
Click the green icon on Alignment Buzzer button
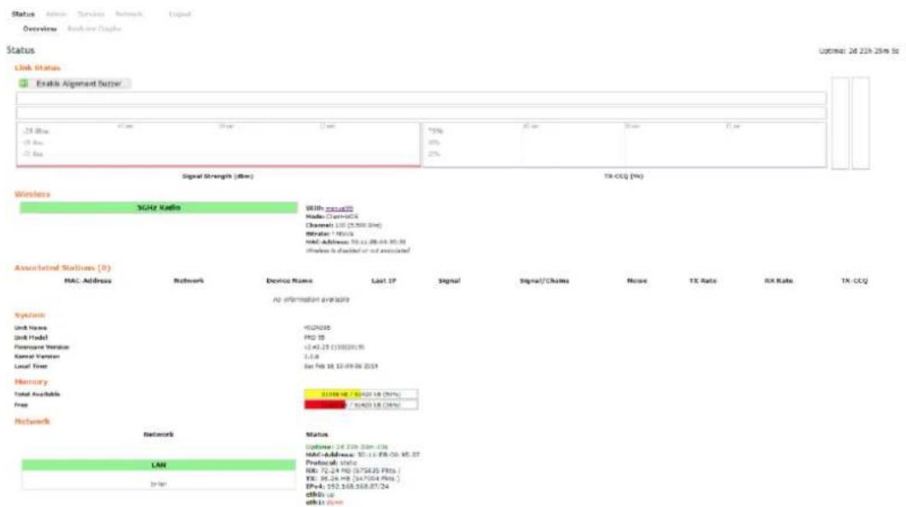coord(24,84)
